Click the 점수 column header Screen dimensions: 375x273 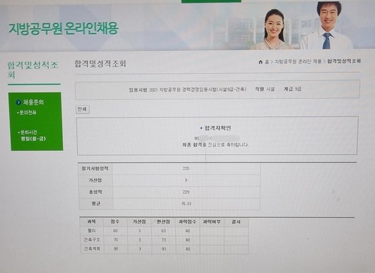tap(115, 222)
